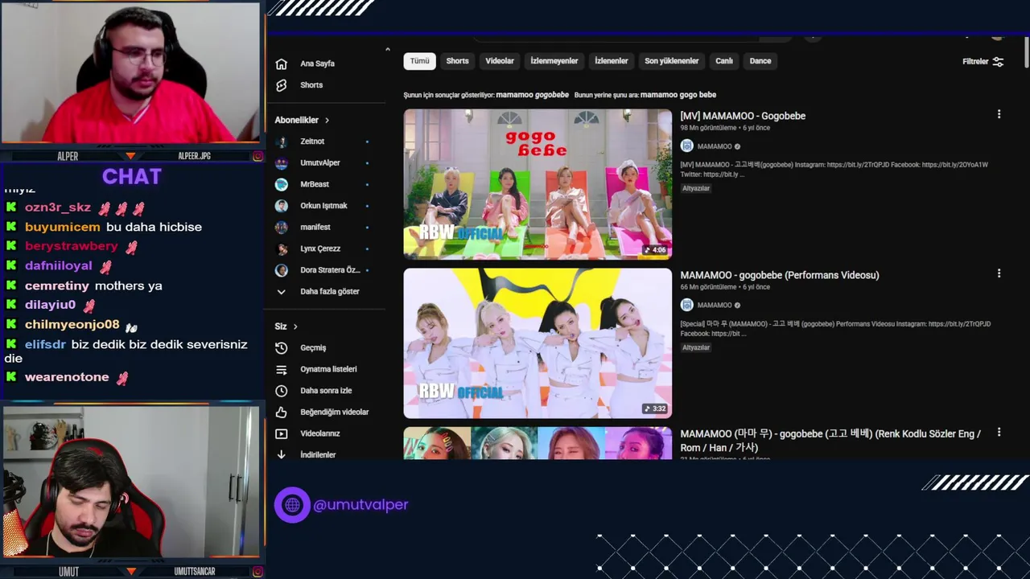Click chat username cemretiny
The image size is (1030, 579).
point(57,285)
